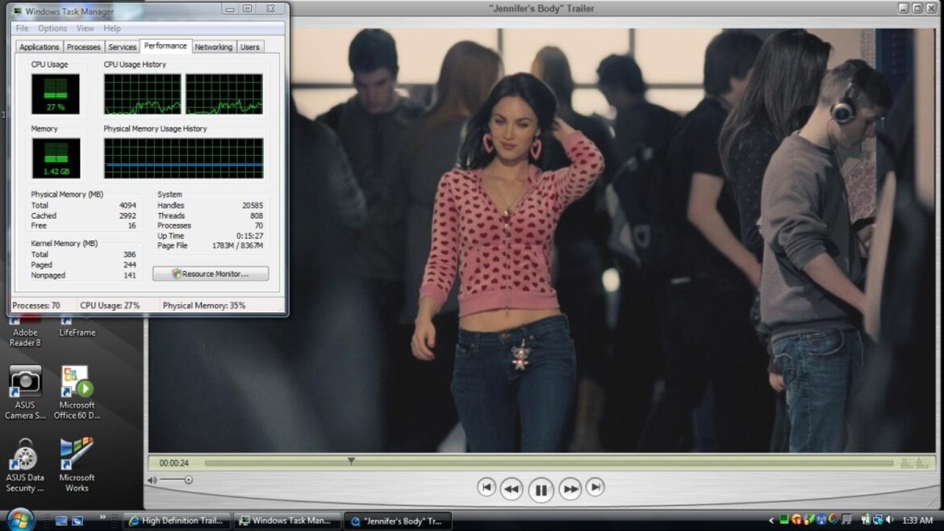Rewind the trailer
The height and width of the screenshot is (531, 944).
(x=512, y=489)
